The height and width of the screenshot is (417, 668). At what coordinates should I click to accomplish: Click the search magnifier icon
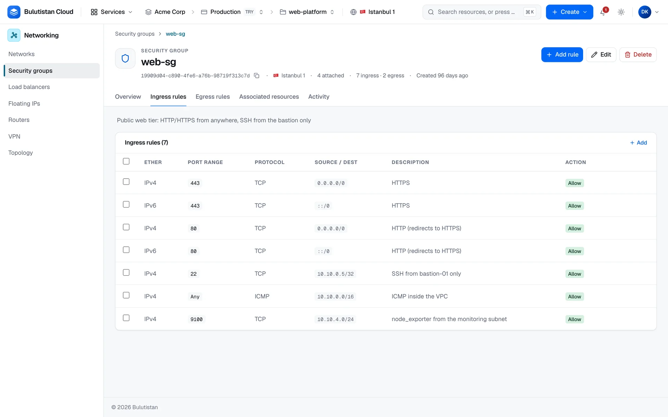[x=431, y=12]
